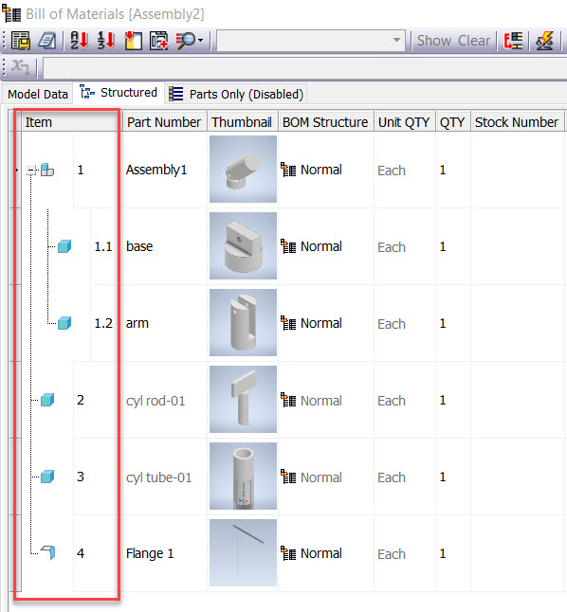Click item number 4 cell
The image size is (567, 612).
(97, 553)
